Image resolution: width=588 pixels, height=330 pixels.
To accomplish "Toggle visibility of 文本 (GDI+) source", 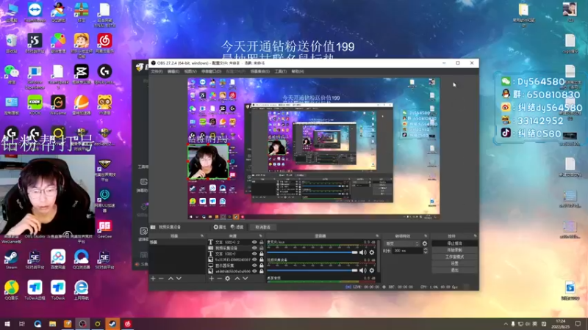I will pyautogui.click(x=254, y=254).
